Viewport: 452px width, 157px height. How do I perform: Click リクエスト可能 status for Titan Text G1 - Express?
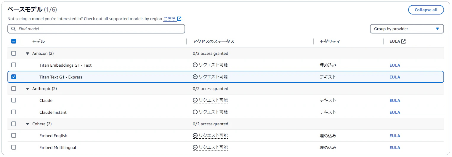click(213, 77)
